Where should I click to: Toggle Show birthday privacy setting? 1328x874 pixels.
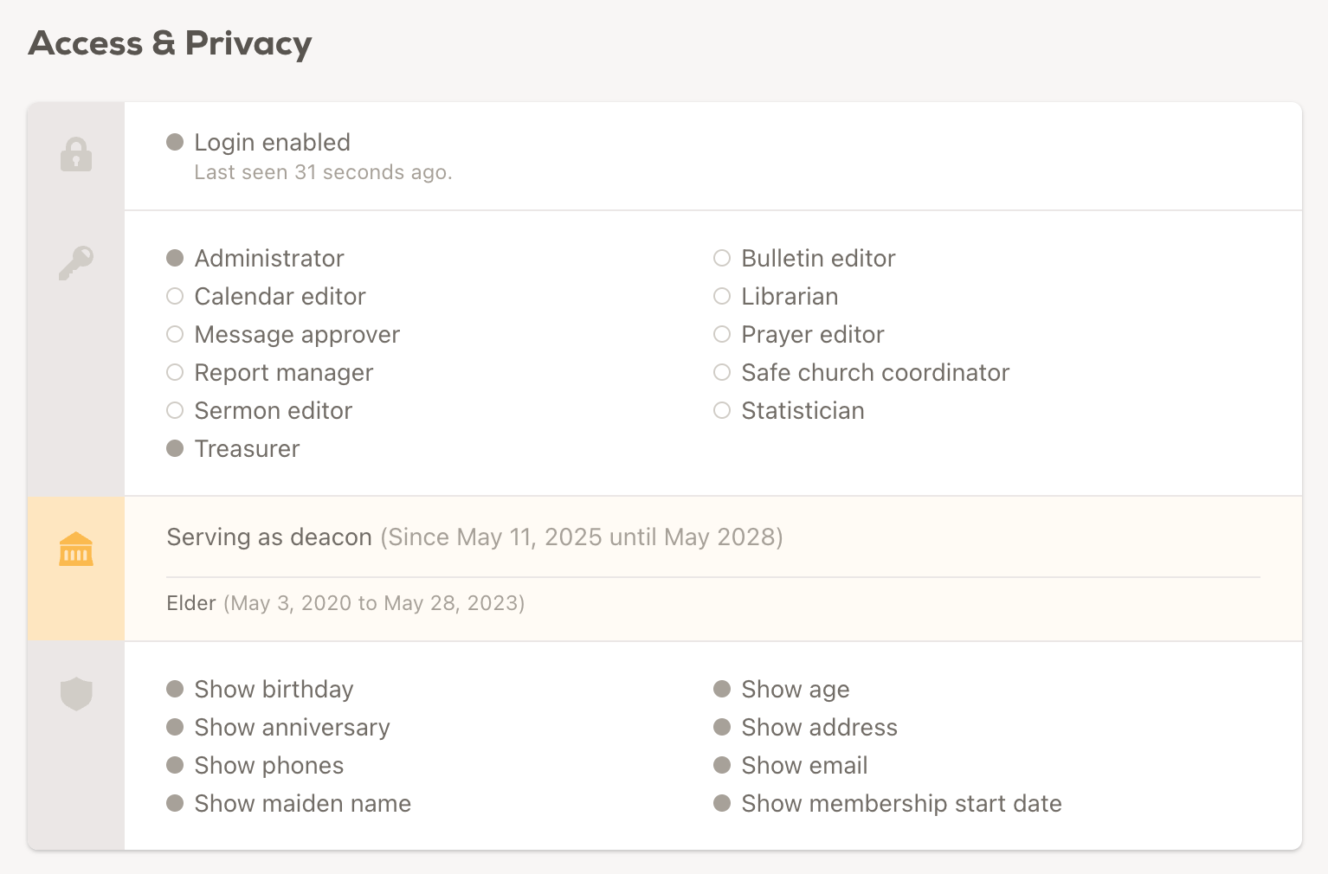tap(175, 689)
